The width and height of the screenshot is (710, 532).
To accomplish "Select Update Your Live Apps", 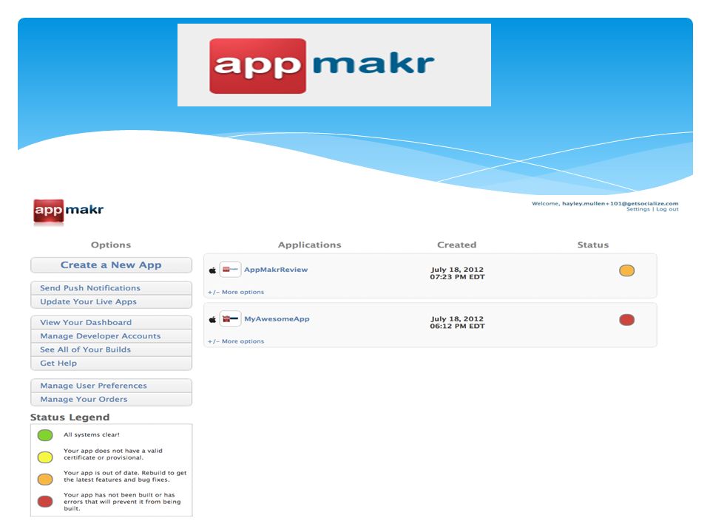I will click(111, 301).
